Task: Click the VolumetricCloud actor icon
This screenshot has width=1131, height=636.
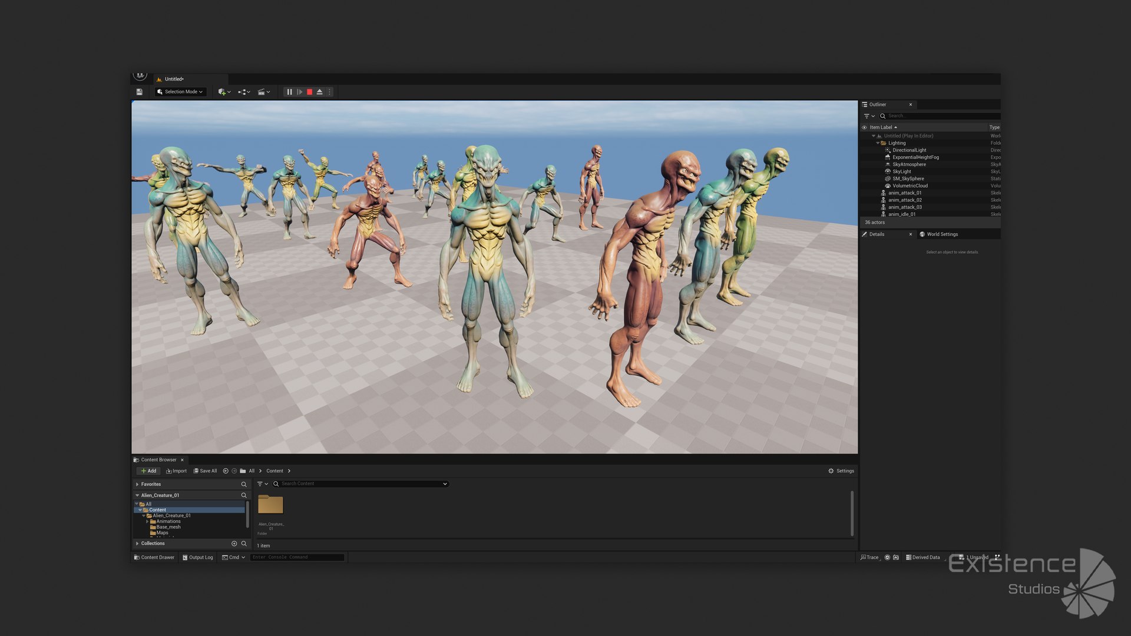Action: pyautogui.click(x=888, y=185)
